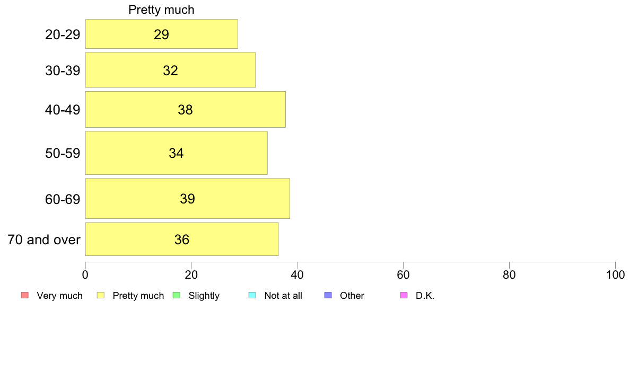Click the yellow Pretty much legend swatch

pos(101,295)
